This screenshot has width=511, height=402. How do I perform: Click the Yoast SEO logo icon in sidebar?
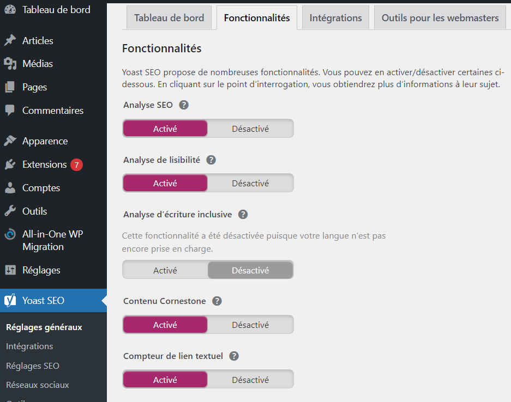tap(10, 301)
